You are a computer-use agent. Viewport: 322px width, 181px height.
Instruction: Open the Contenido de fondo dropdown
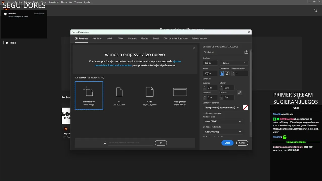[222, 107]
